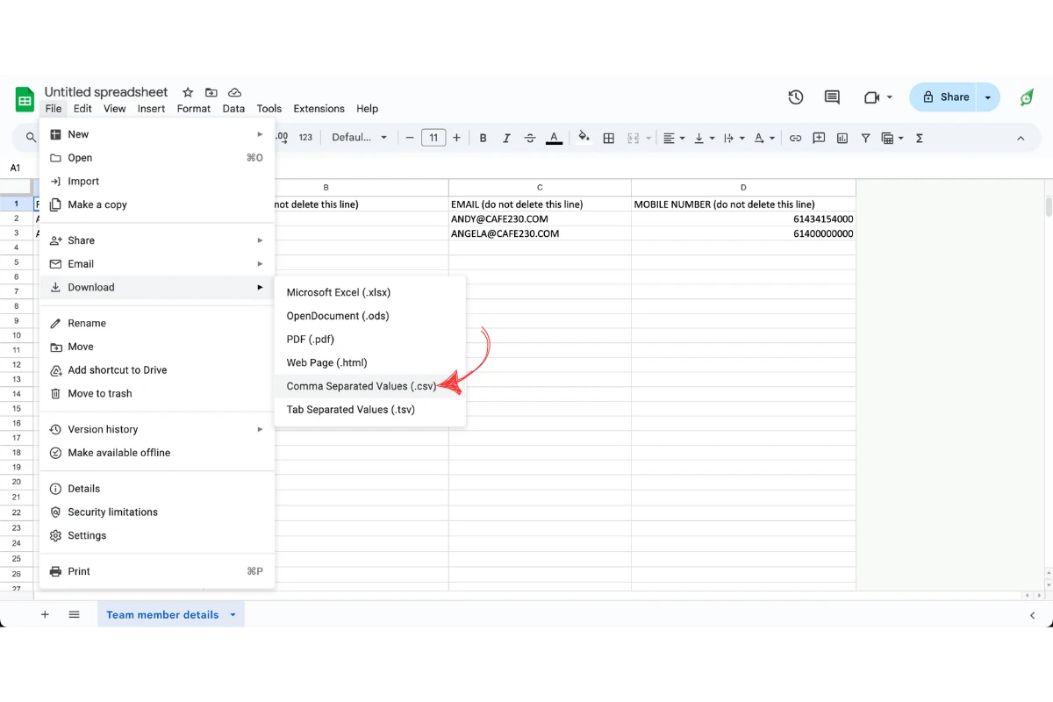Select Rename in the File menu
Viewport: 1053px width, 702px height.
(157, 323)
